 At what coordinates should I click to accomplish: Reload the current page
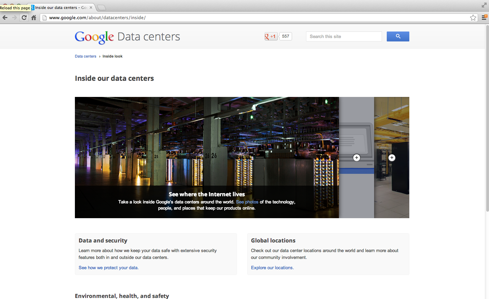click(24, 18)
